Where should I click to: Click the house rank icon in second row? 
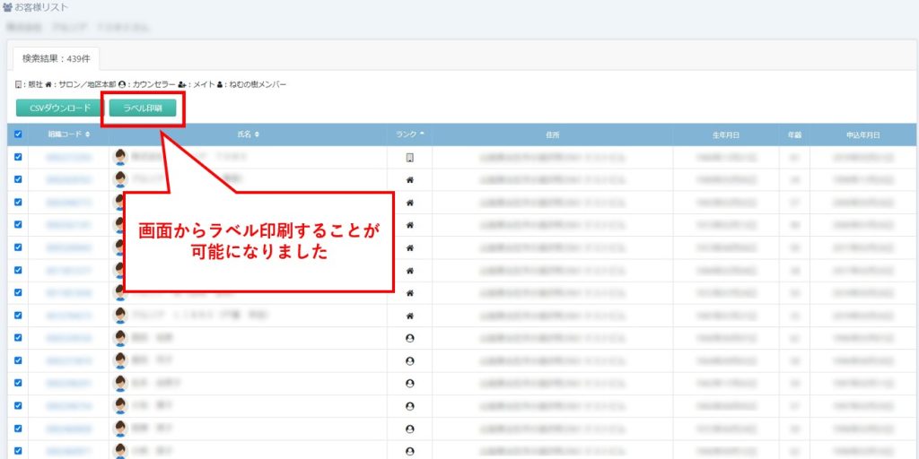[x=410, y=179]
